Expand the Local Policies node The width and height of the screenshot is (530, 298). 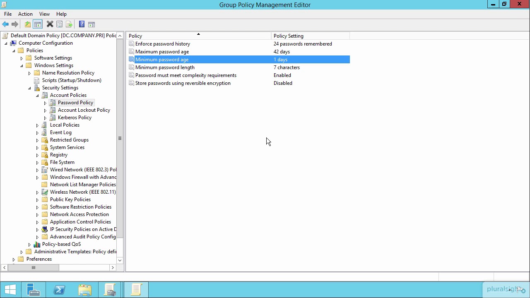pyautogui.click(x=37, y=125)
